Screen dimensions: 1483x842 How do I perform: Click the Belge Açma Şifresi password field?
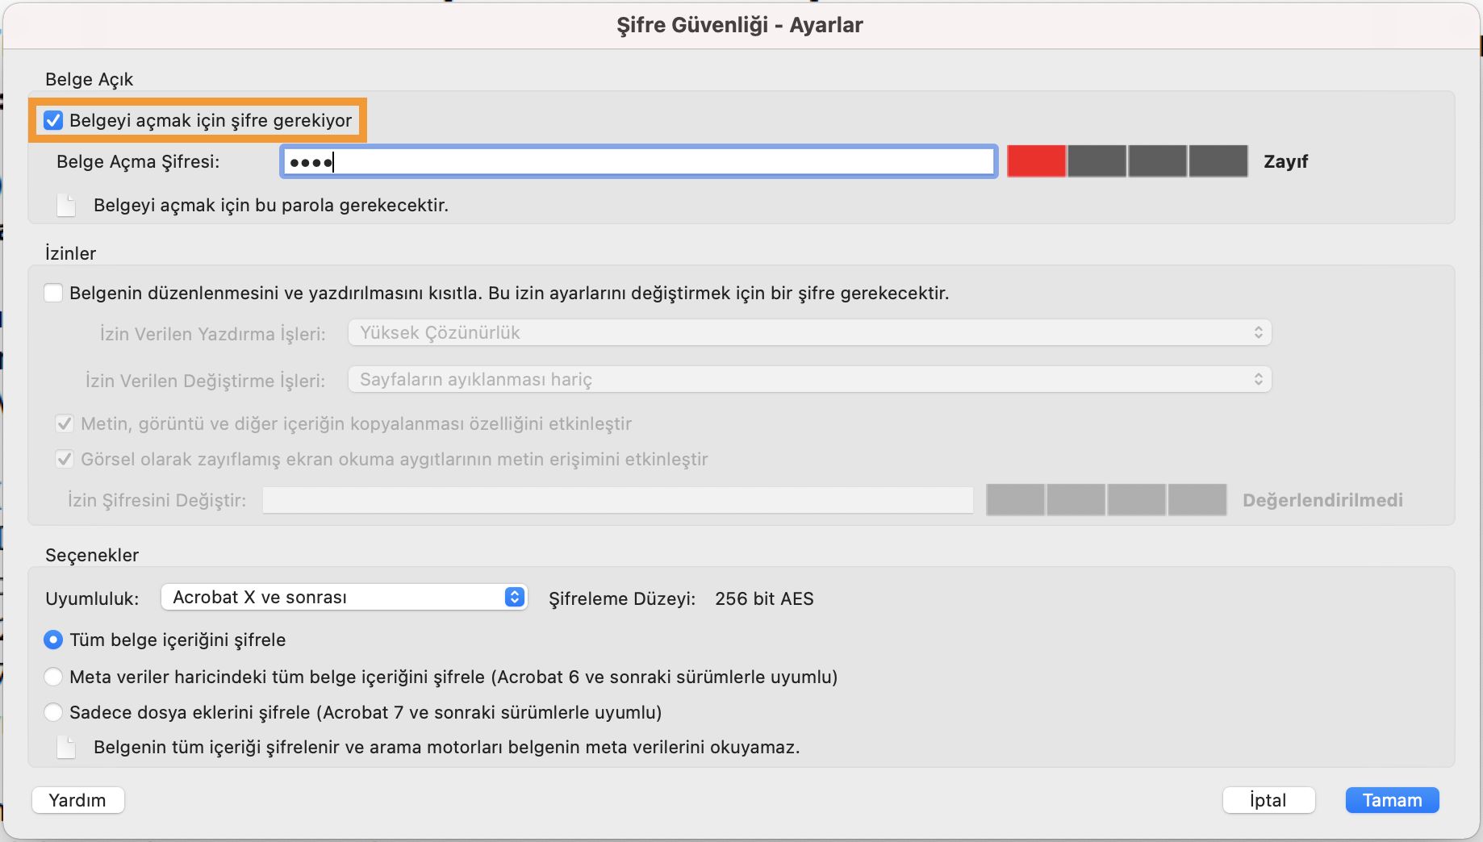pos(639,161)
